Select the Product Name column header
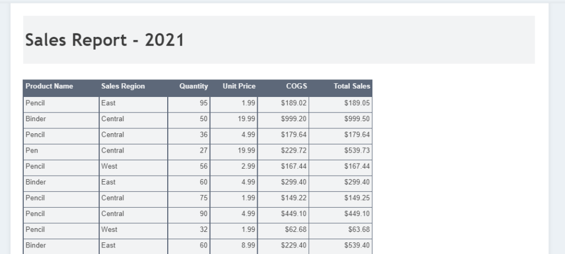 49,86
